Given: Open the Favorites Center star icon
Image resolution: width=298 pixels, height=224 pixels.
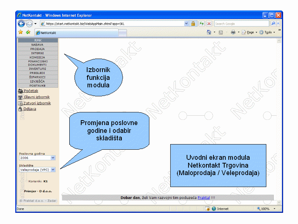Looking at the screenshot, I should point(20,32).
